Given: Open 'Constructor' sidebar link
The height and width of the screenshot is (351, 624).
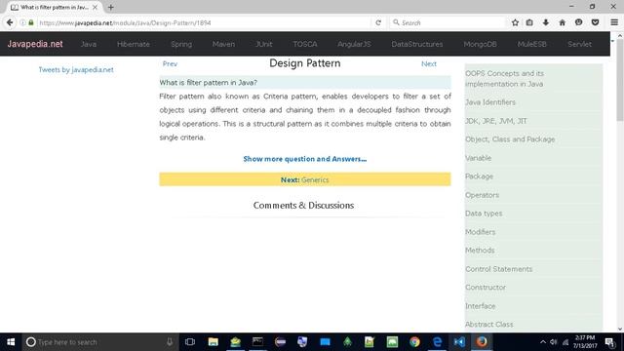Looking at the screenshot, I should click(486, 288).
